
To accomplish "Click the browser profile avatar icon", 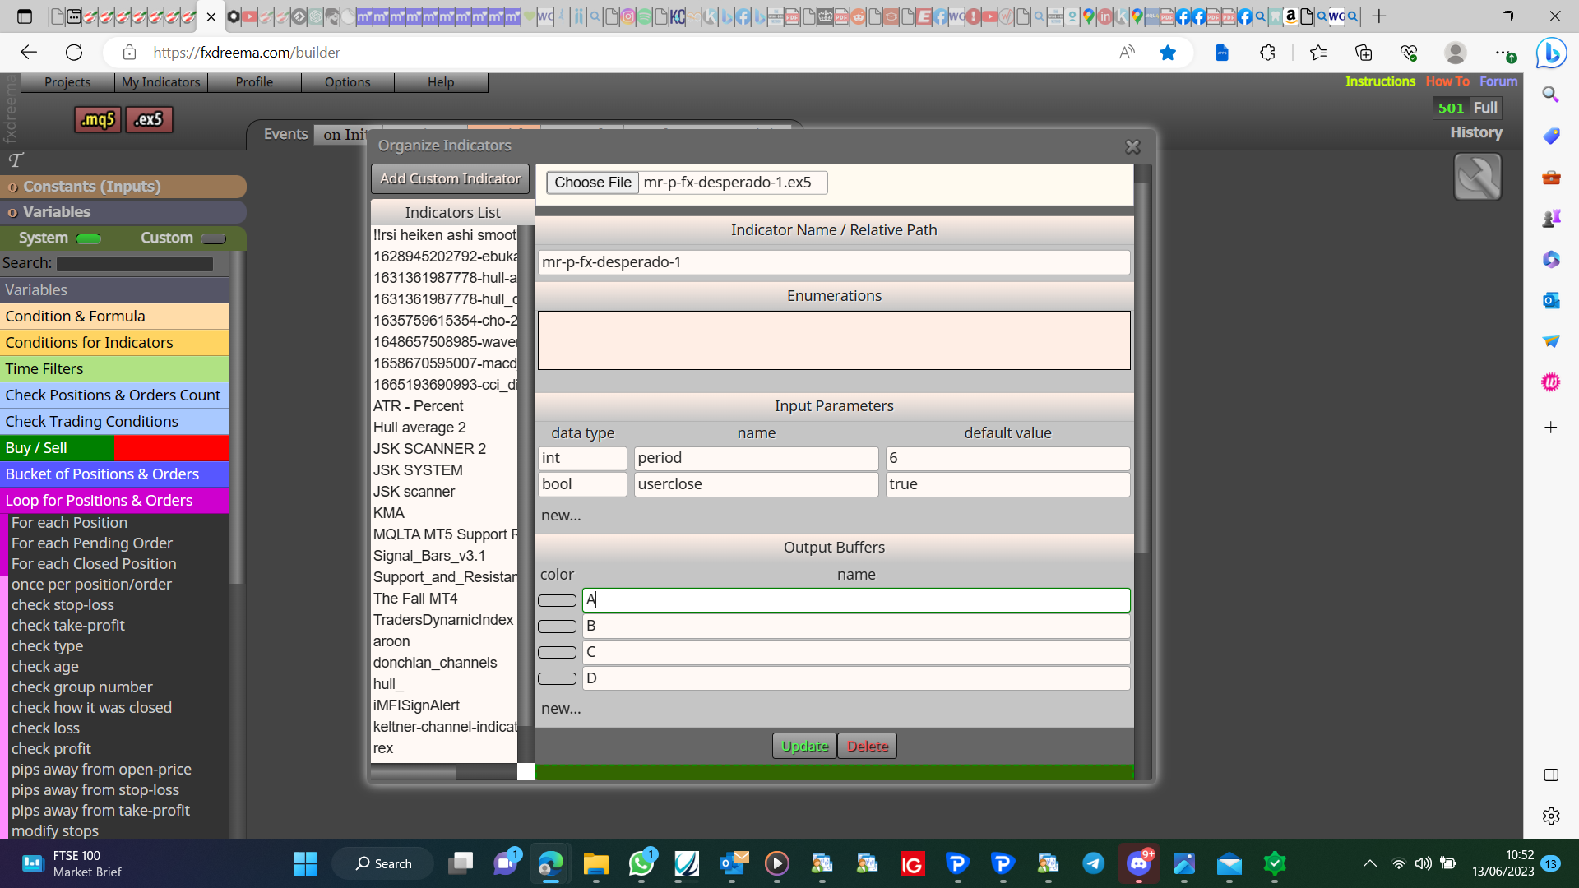I will [1455, 53].
